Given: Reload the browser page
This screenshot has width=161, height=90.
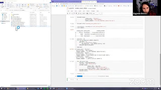Looking at the screenshot, I should click(x=56, y=4).
